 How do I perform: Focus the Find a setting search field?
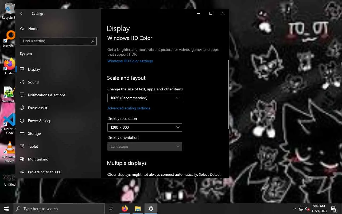[x=58, y=41]
